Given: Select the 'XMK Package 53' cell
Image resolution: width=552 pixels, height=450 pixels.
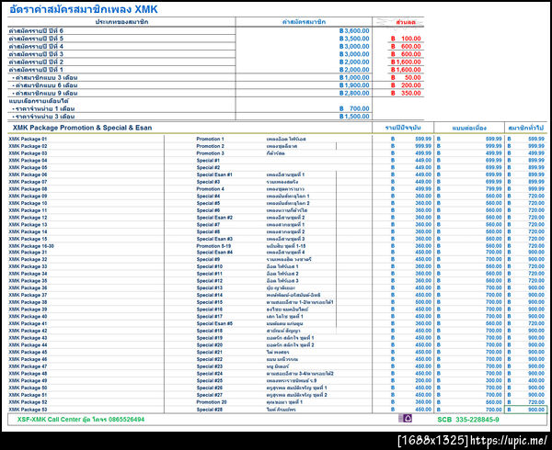Looking at the screenshot, I should point(28,410).
